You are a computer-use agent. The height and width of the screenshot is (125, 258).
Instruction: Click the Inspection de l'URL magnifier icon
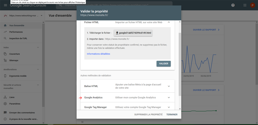[5, 38]
